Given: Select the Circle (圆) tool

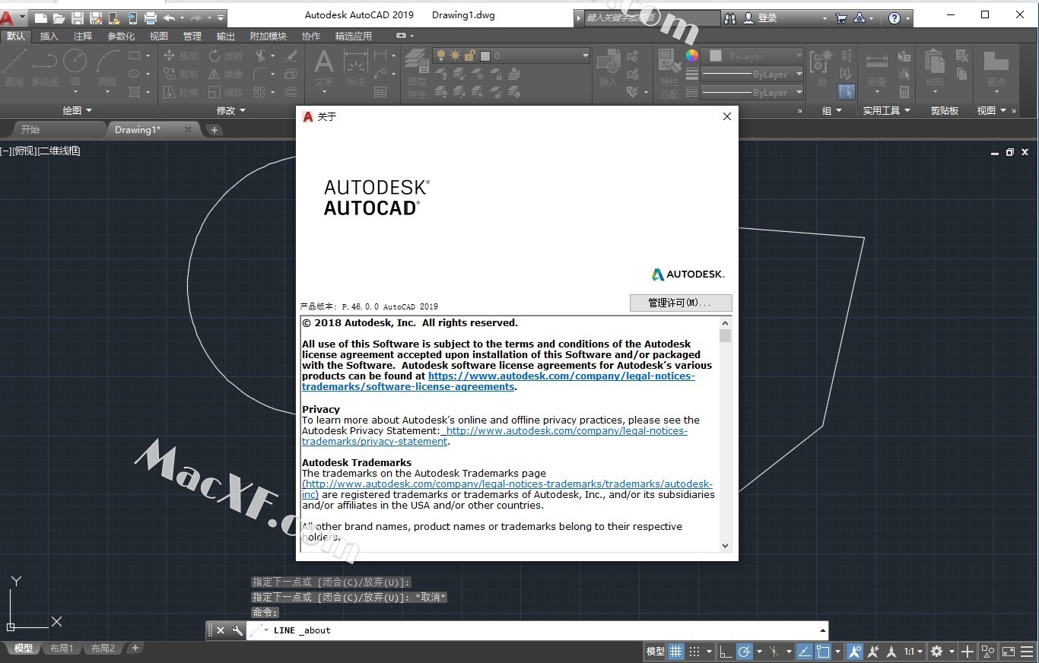Looking at the screenshot, I should tap(75, 68).
